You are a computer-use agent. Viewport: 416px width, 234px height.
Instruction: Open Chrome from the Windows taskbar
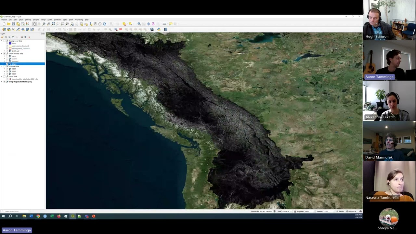38,216
